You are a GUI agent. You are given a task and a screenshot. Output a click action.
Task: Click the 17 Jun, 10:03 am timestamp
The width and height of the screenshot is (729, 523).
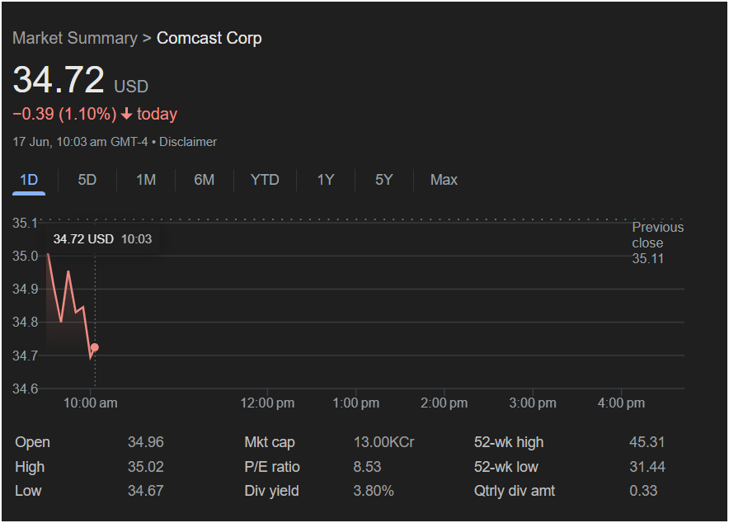[80, 142]
